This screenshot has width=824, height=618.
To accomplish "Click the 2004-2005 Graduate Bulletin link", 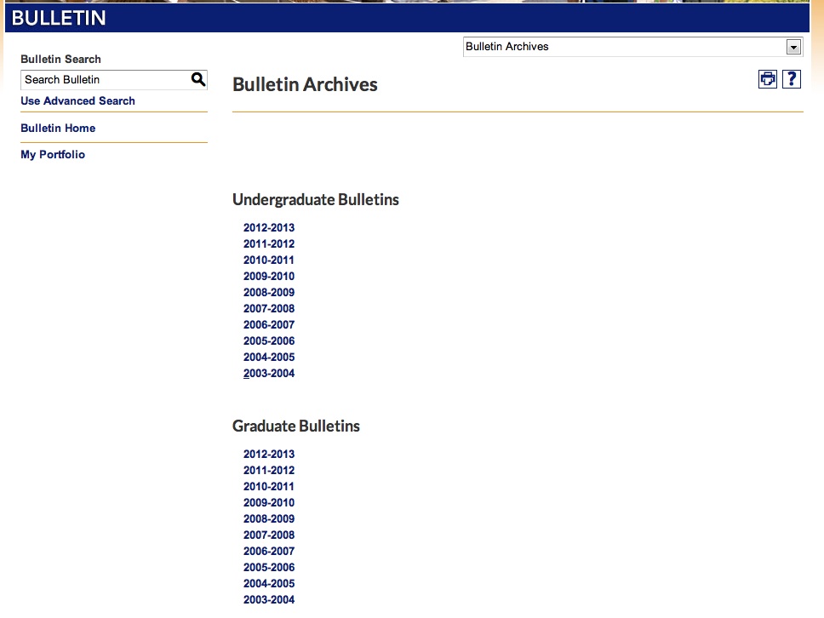I will click(269, 583).
